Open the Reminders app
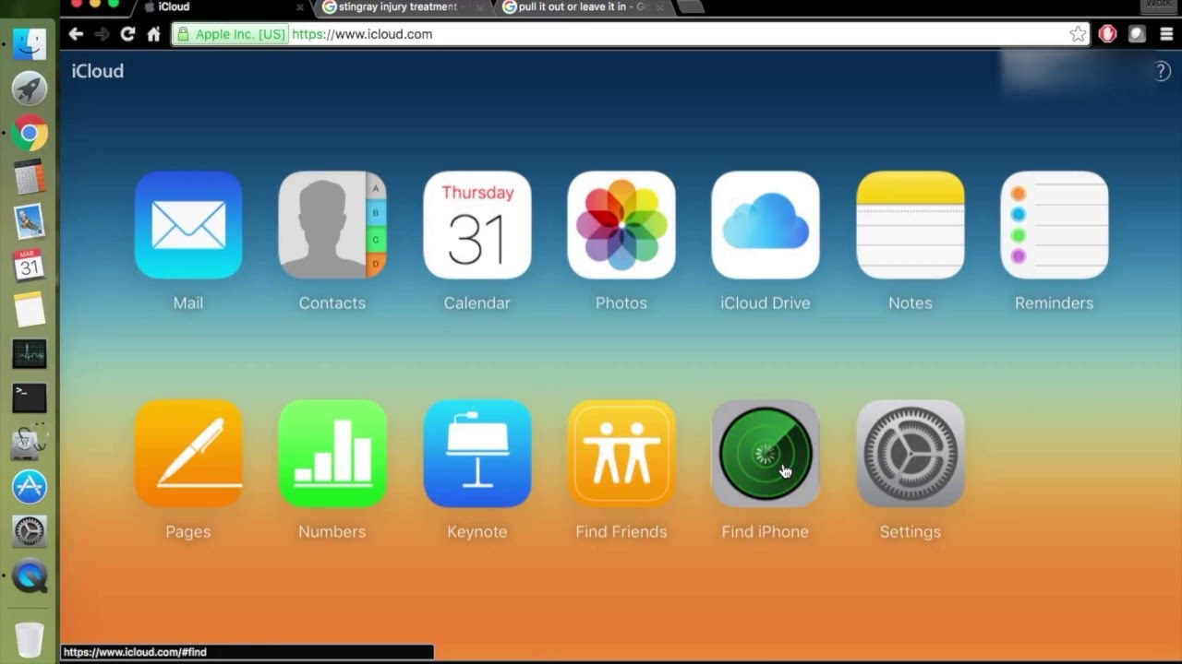Screen dimensions: 1182x664 coord(1055,225)
